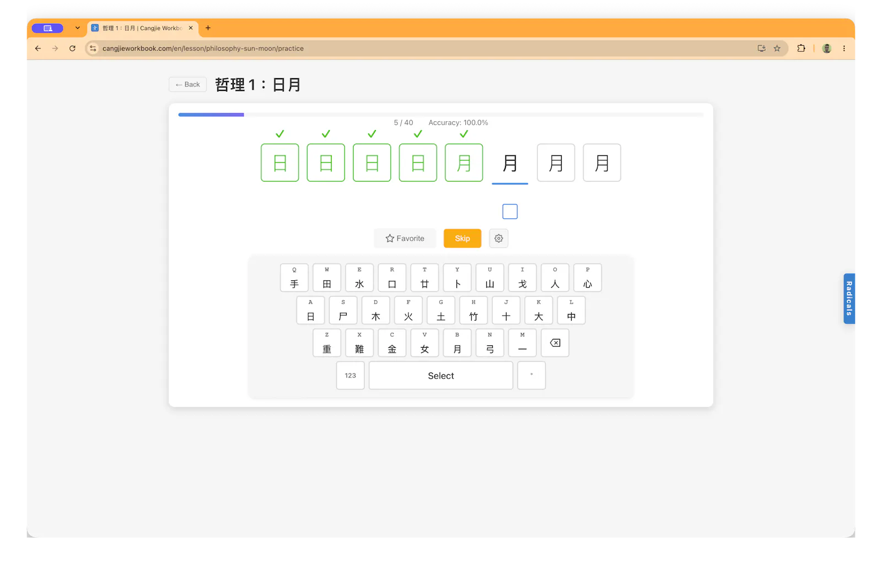
Task: Click the 5 / 40 progress counter
Action: 403,123
